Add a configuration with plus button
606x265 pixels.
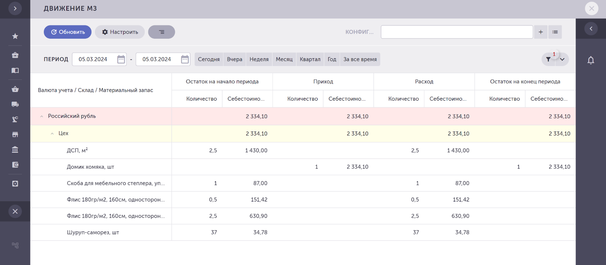(x=541, y=32)
